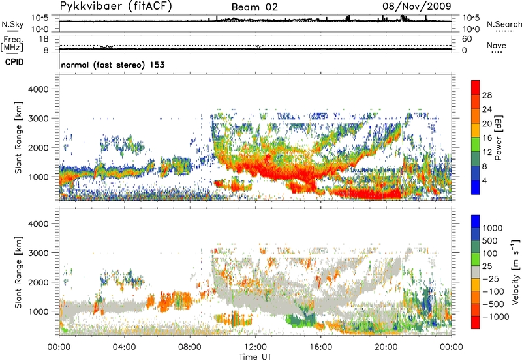Click the blue bottom of the power colorbar
This screenshot has height=361, width=522.
(476, 187)
